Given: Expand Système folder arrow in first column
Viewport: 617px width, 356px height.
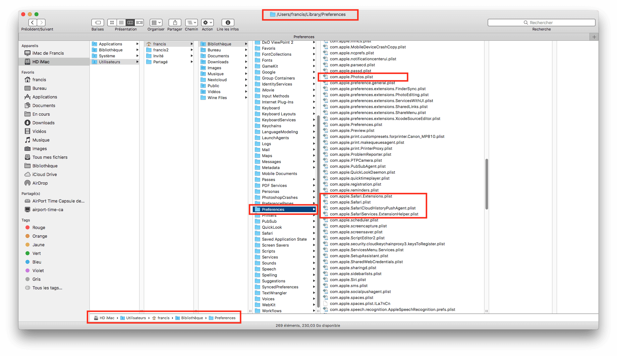Looking at the screenshot, I should tap(137, 56).
